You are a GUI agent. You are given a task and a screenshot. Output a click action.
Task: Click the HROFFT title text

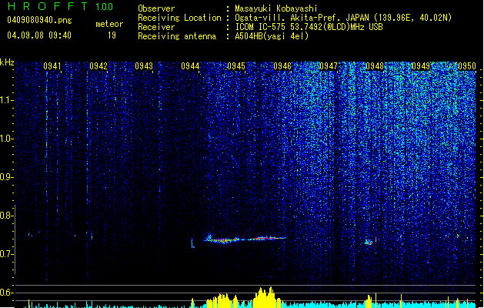tap(48, 6)
